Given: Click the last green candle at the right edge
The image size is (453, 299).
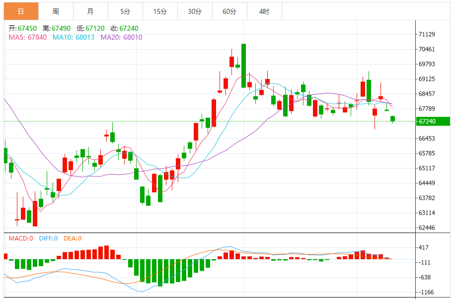Looking at the screenshot, I should click(x=392, y=119).
